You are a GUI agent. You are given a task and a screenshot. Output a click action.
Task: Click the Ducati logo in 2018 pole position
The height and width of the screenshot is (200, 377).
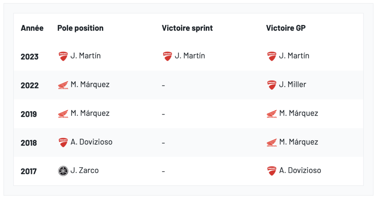click(x=63, y=143)
